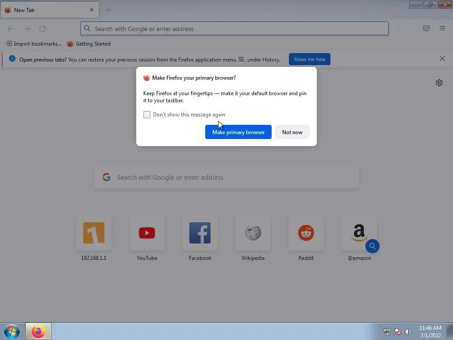The image size is (453, 340).
Task: Click Make primary browser button
Action: pos(238,132)
